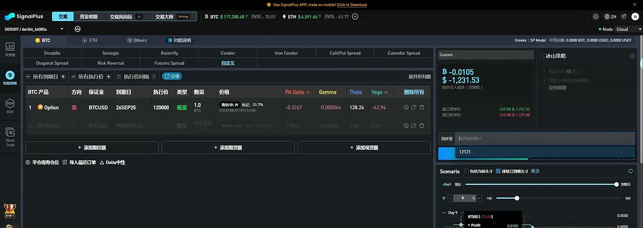Click the Delta中性 option
Screen dimensions: 643x228
coord(112,162)
